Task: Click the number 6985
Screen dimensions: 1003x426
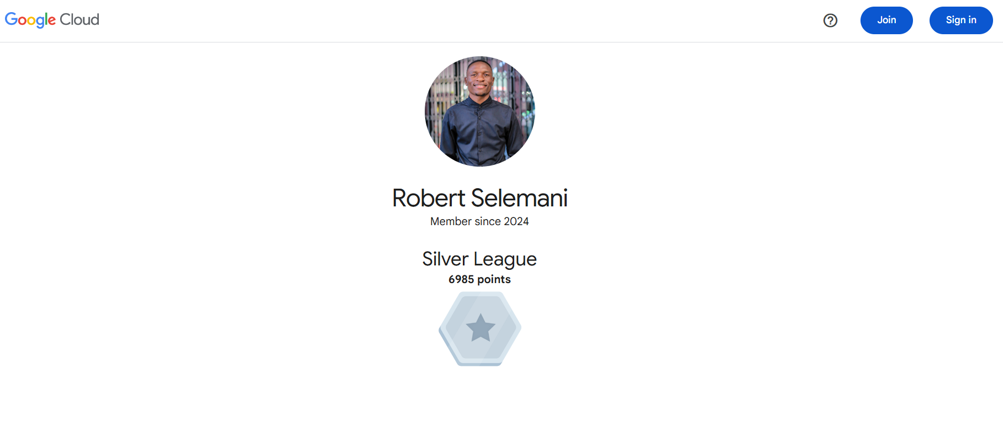Action: tap(461, 279)
